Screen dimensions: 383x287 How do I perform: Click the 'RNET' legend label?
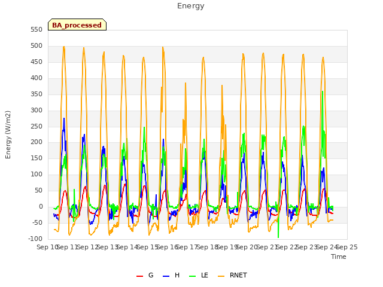pos(238,275)
